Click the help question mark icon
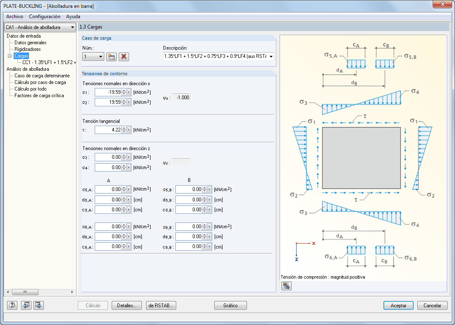The height and width of the screenshot is (325, 455). pos(12,305)
